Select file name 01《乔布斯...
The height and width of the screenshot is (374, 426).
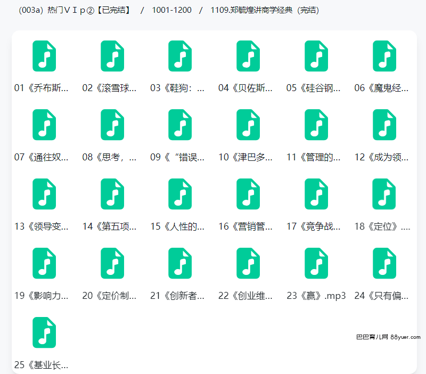pyautogui.click(x=42, y=88)
